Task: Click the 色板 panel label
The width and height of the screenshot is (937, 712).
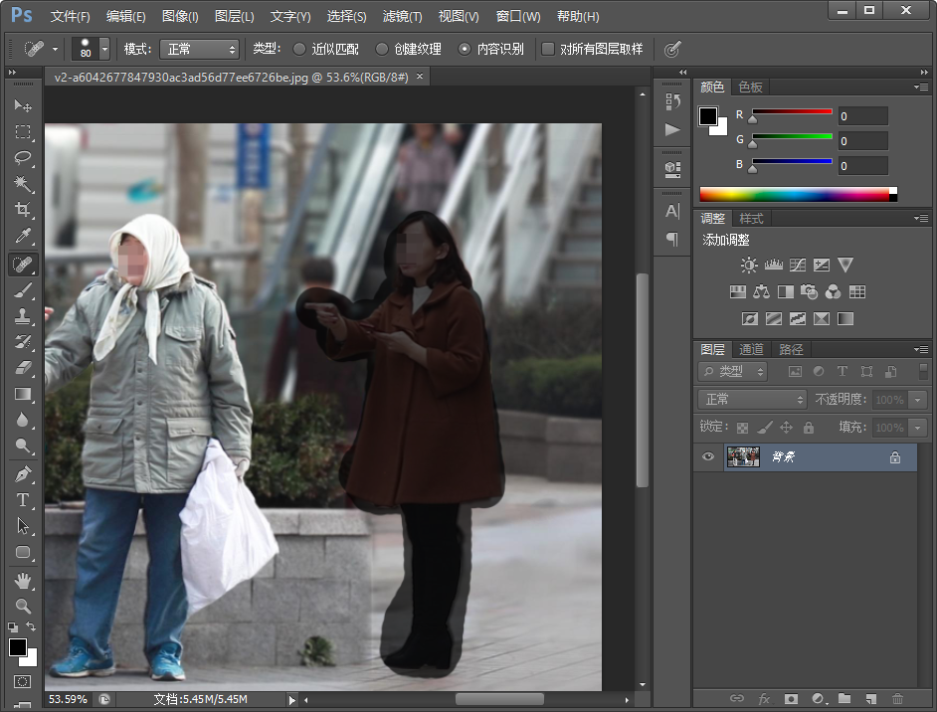Action: 751,87
